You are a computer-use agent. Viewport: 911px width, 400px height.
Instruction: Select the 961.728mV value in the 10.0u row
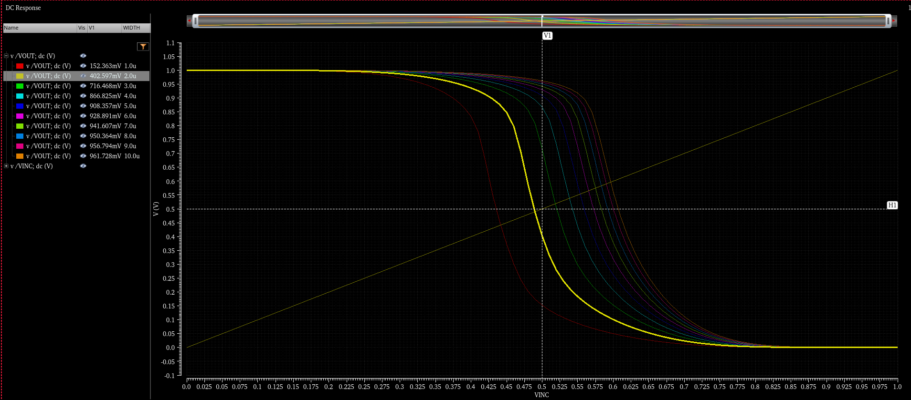point(106,156)
